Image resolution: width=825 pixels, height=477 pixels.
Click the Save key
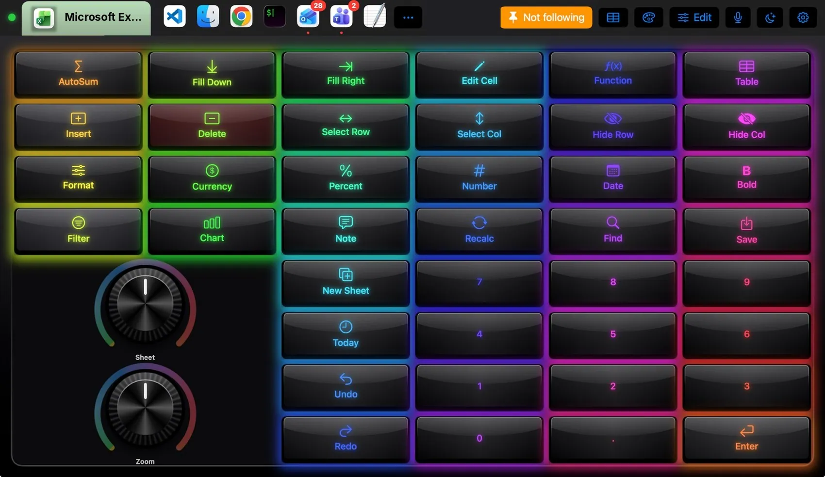point(746,231)
